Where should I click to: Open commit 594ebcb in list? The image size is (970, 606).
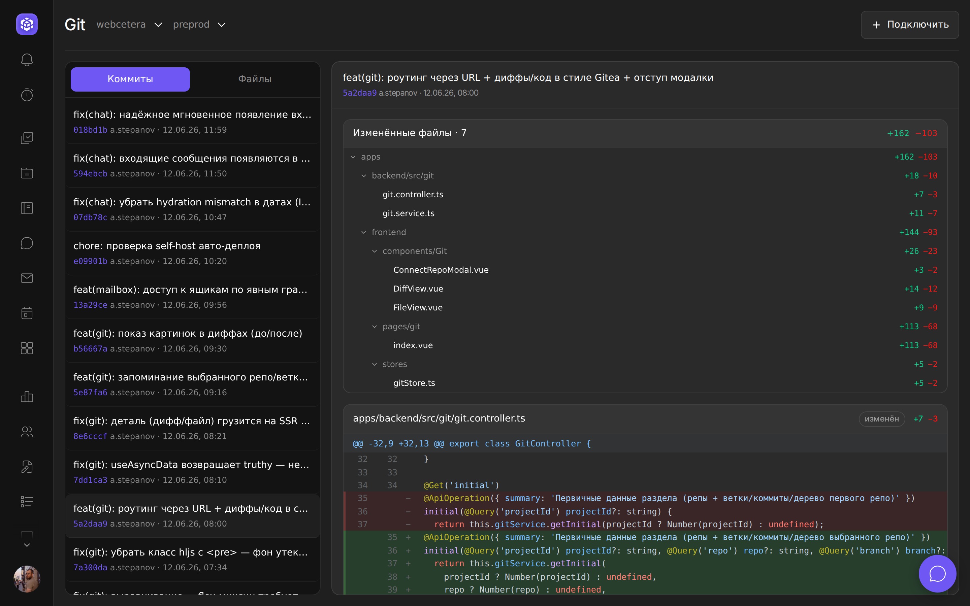(x=192, y=166)
